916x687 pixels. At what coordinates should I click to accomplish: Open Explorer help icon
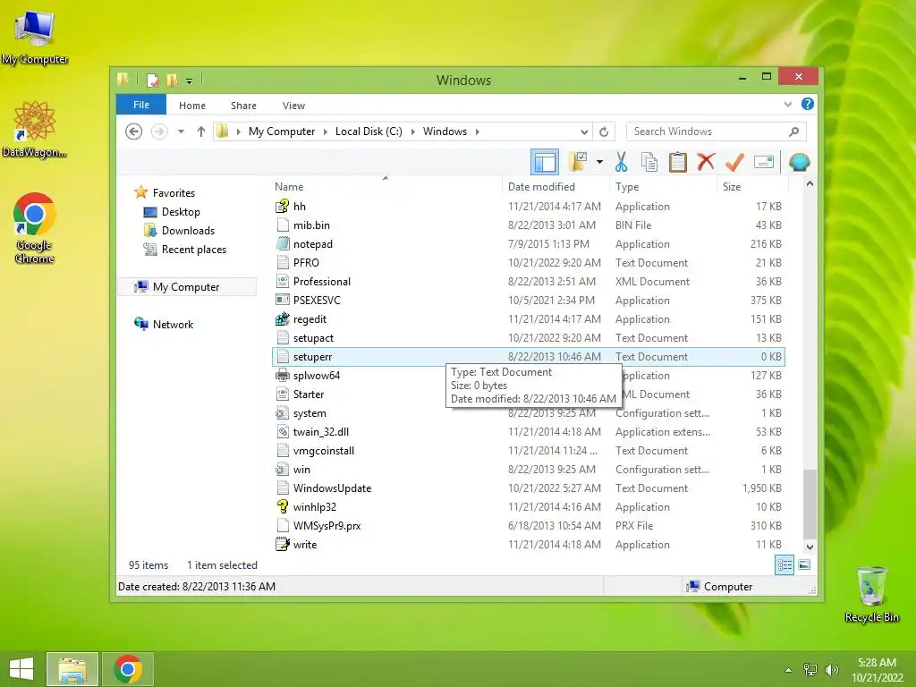(808, 104)
